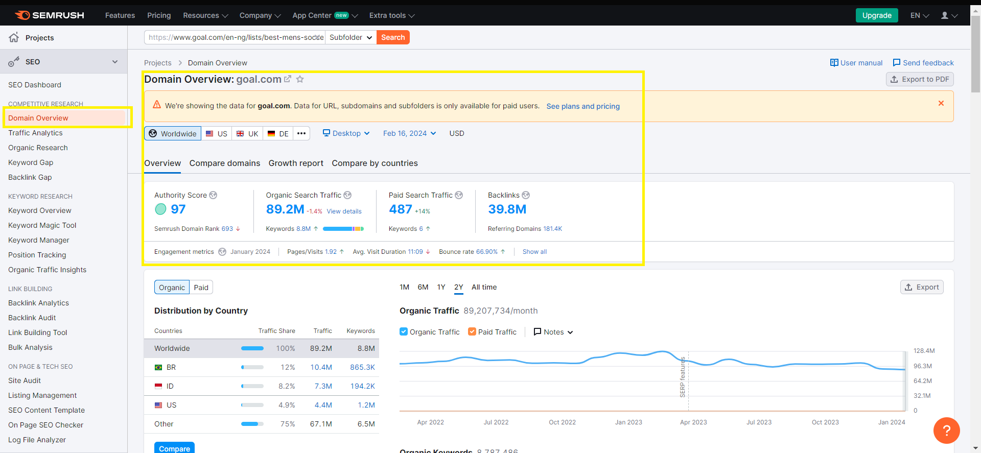Click the Authority Score info icon
This screenshot has height=453, width=981.
point(214,195)
